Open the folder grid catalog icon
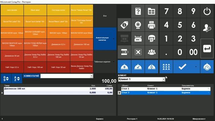Screen dimensions: 215x121 (x=152, y=11)
